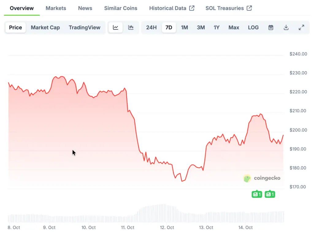Click the CoinGecko logo watermark
The width and height of the screenshot is (314, 232).
click(262, 178)
